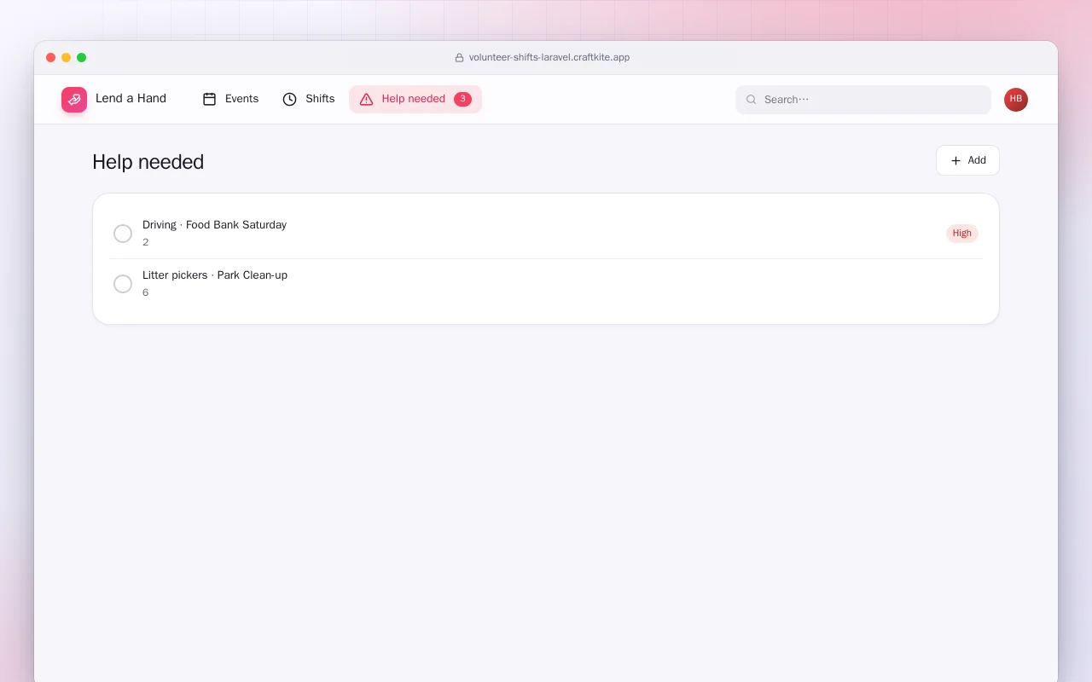The image size is (1092, 682).
Task: Open the Driving · Food Bank Saturday entry
Action: point(546,234)
